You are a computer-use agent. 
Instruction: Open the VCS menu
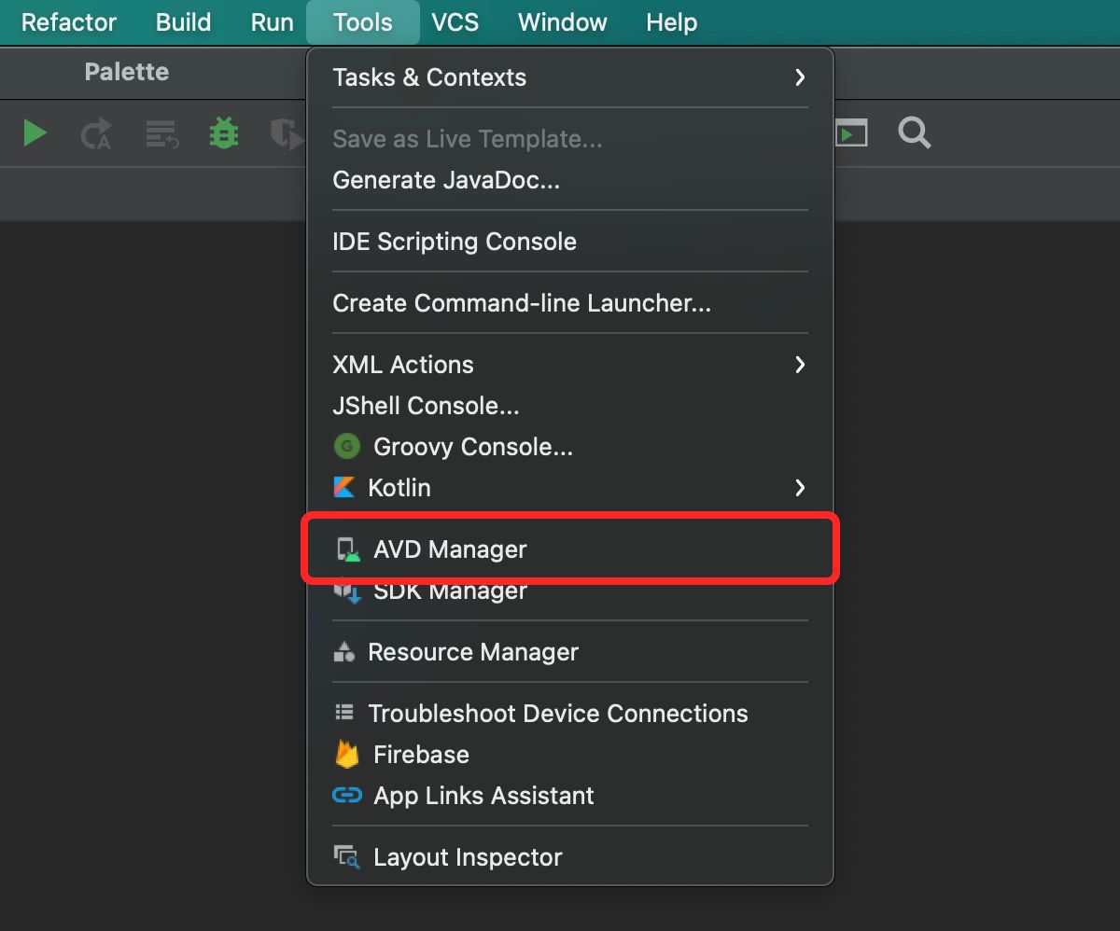tap(455, 22)
